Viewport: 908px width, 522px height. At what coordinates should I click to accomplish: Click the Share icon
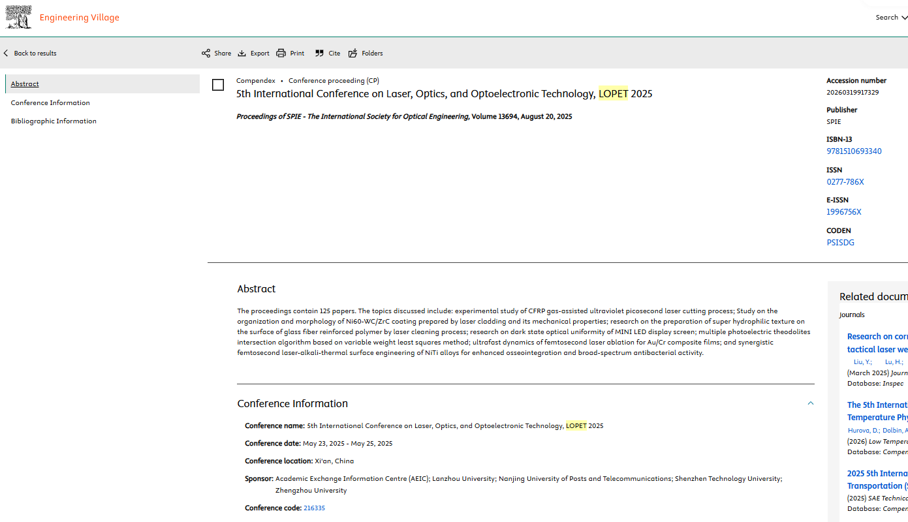206,54
